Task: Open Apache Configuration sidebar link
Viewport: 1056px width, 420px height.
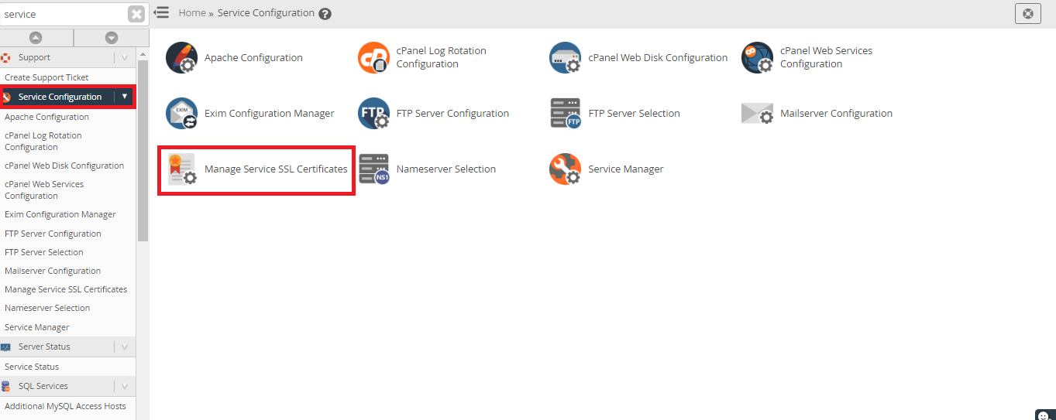Action: click(46, 118)
